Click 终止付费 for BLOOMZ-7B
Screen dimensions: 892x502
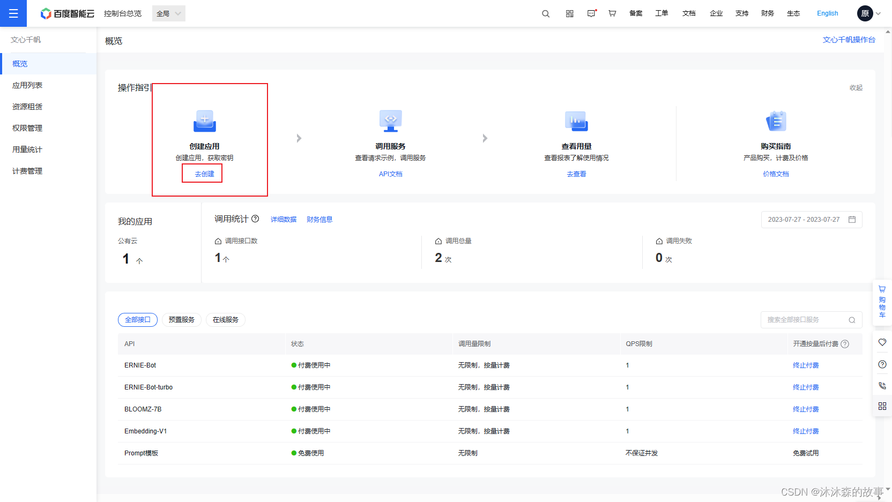pos(806,409)
